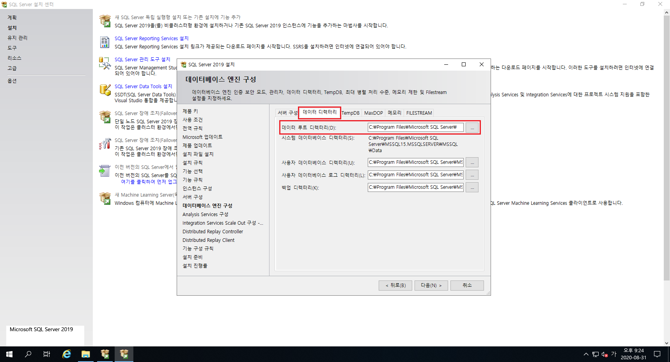
Task: Click the 사용자 데이터베이스 로그 디렉터리 field
Action: [x=416, y=175]
